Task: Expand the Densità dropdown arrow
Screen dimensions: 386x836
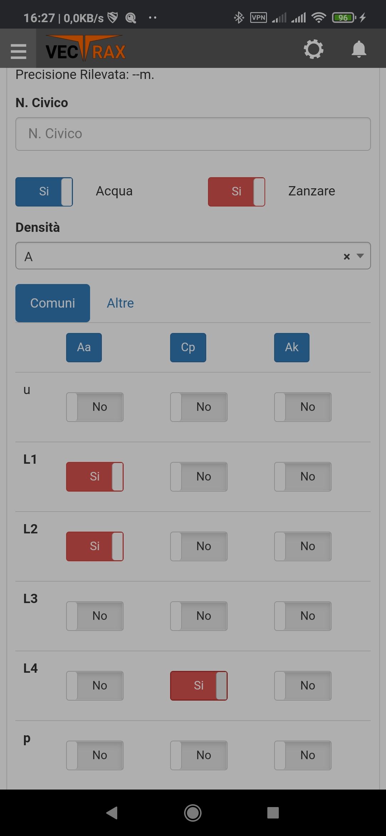Action: point(360,256)
